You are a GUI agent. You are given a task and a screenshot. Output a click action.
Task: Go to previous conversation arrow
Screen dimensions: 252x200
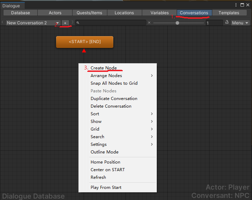click(x=2, y=22)
